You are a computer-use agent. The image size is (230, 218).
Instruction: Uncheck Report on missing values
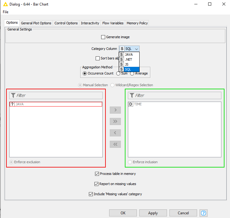point(96,184)
